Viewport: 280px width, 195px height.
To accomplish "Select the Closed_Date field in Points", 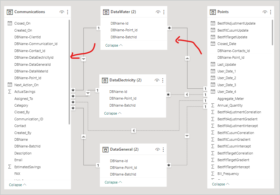I will click(x=226, y=44).
